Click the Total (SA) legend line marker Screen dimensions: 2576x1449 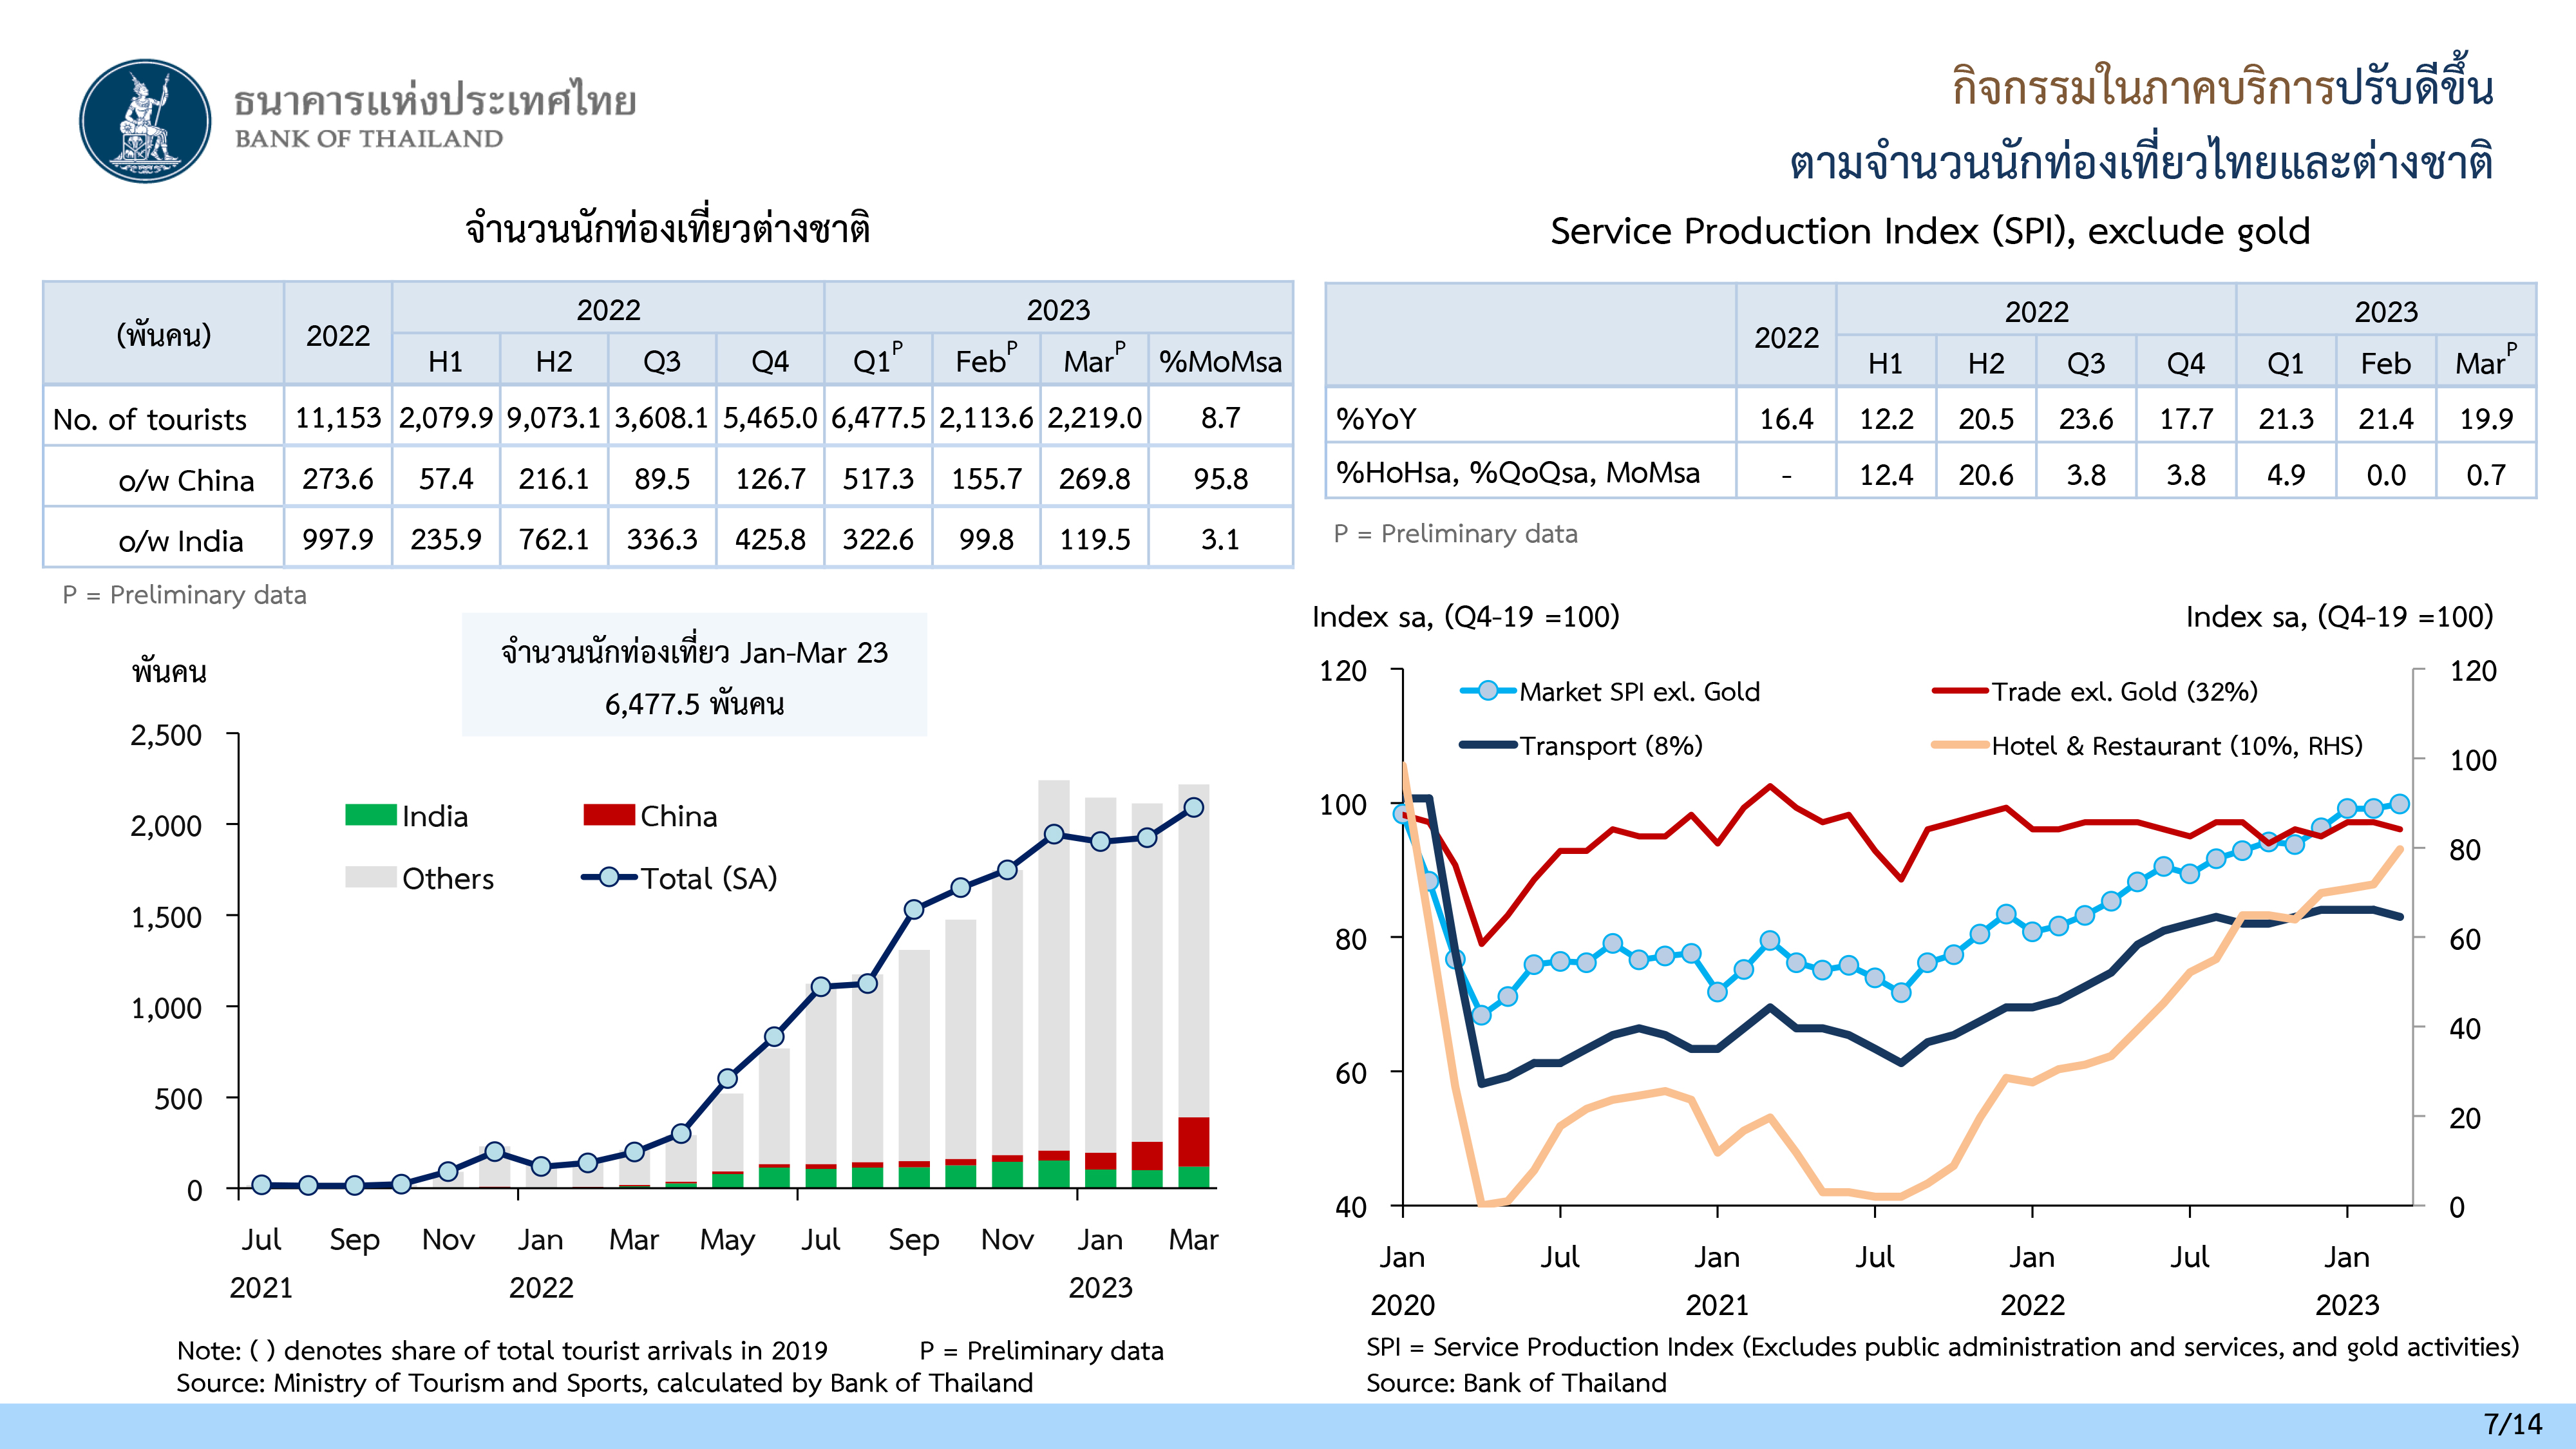tap(608, 877)
